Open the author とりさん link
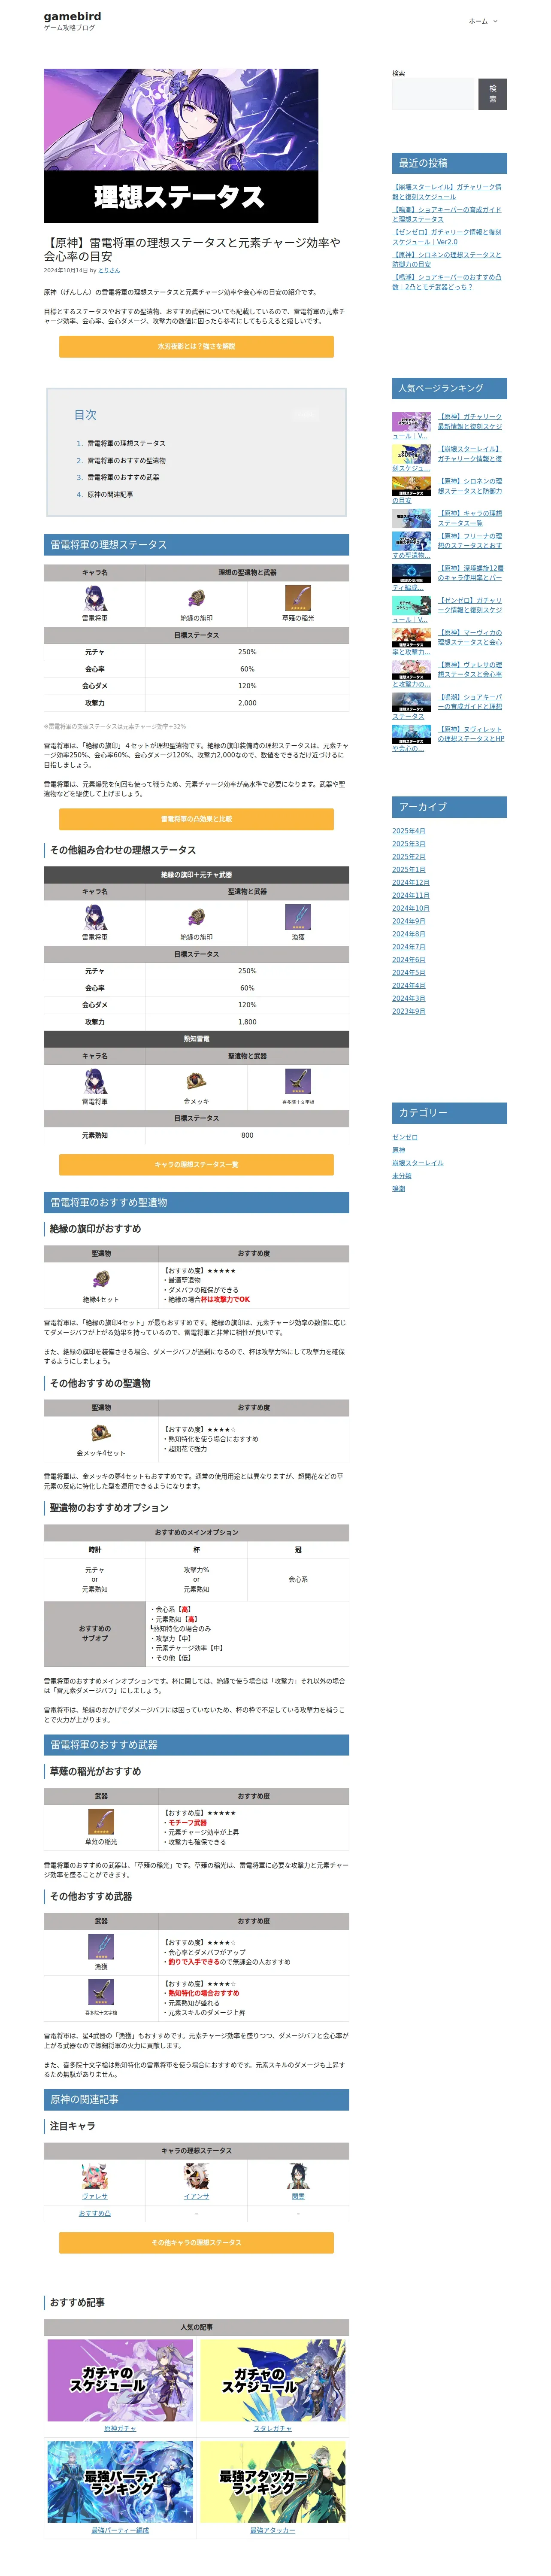Image resolution: width=551 pixels, height=2576 pixels. tap(109, 270)
